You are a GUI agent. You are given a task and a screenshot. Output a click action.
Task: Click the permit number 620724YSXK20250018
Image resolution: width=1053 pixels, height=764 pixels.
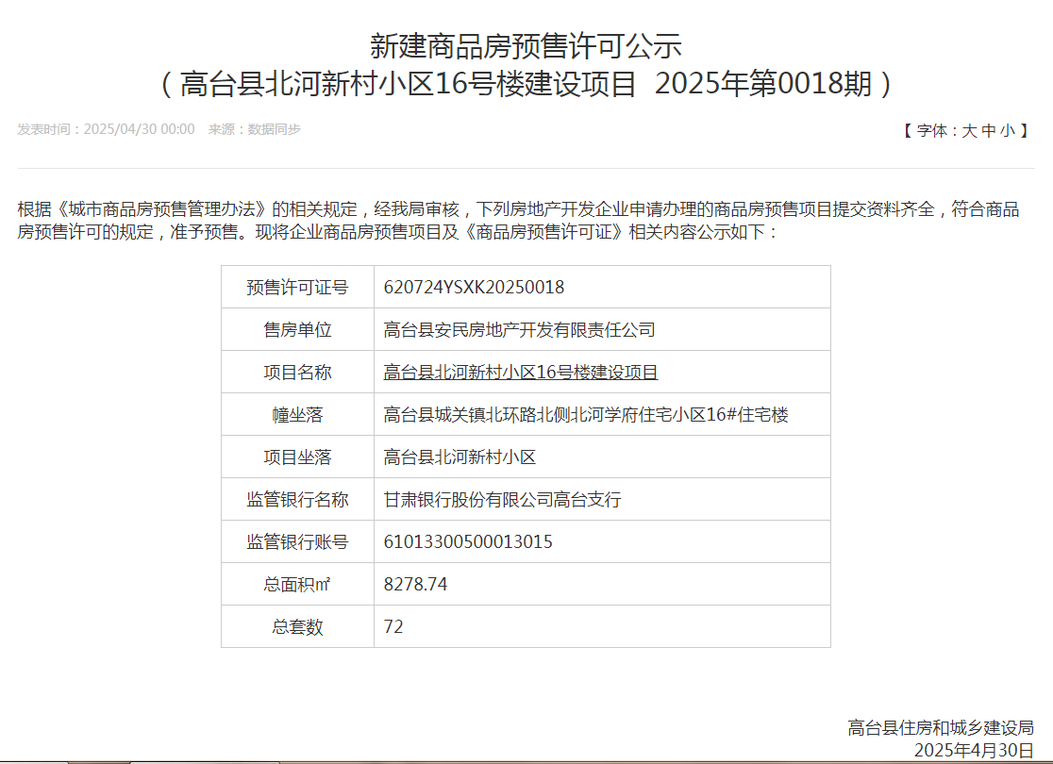click(x=474, y=288)
